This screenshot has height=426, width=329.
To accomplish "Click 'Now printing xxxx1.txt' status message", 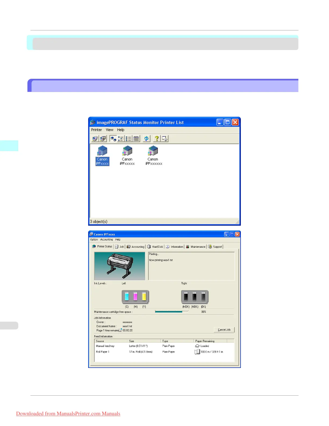I will pos(161,260).
